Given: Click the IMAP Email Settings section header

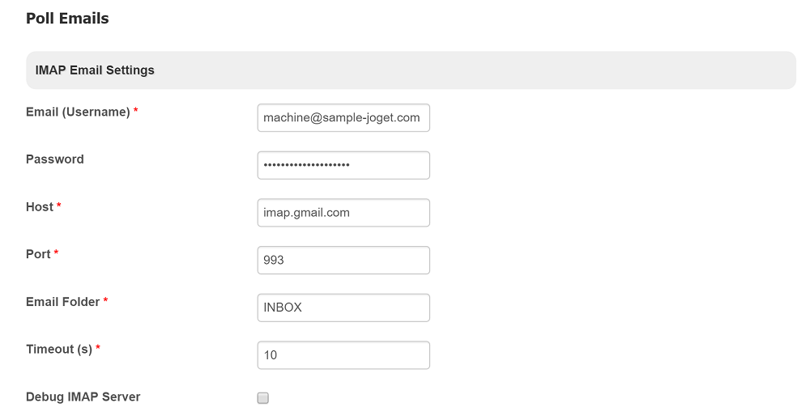Looking at the screenshot, I should click(x=95, y=70).
